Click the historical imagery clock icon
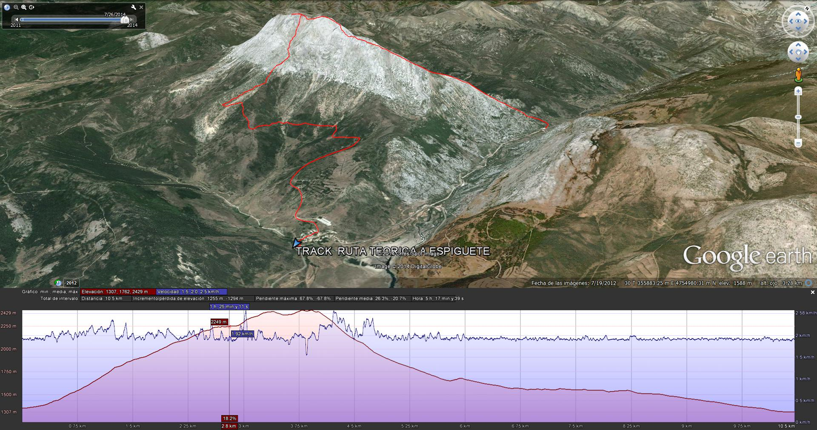Image resolution: width=817 pixels, height=430 pixels. coord(7,7)
